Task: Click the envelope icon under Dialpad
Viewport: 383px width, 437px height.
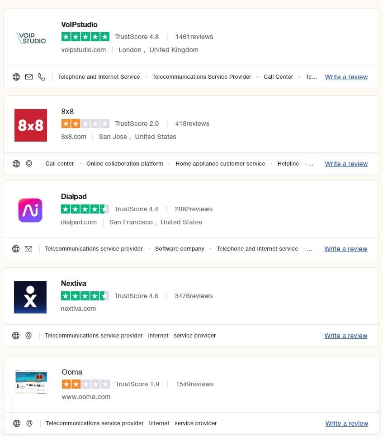Action: (x=29, y=249)
